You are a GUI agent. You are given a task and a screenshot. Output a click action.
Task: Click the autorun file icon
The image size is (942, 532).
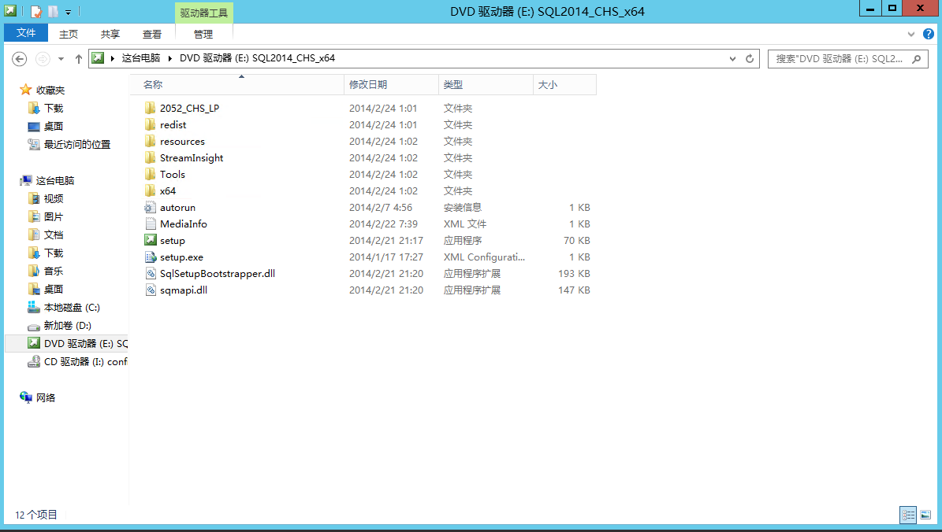pos(151,208)
